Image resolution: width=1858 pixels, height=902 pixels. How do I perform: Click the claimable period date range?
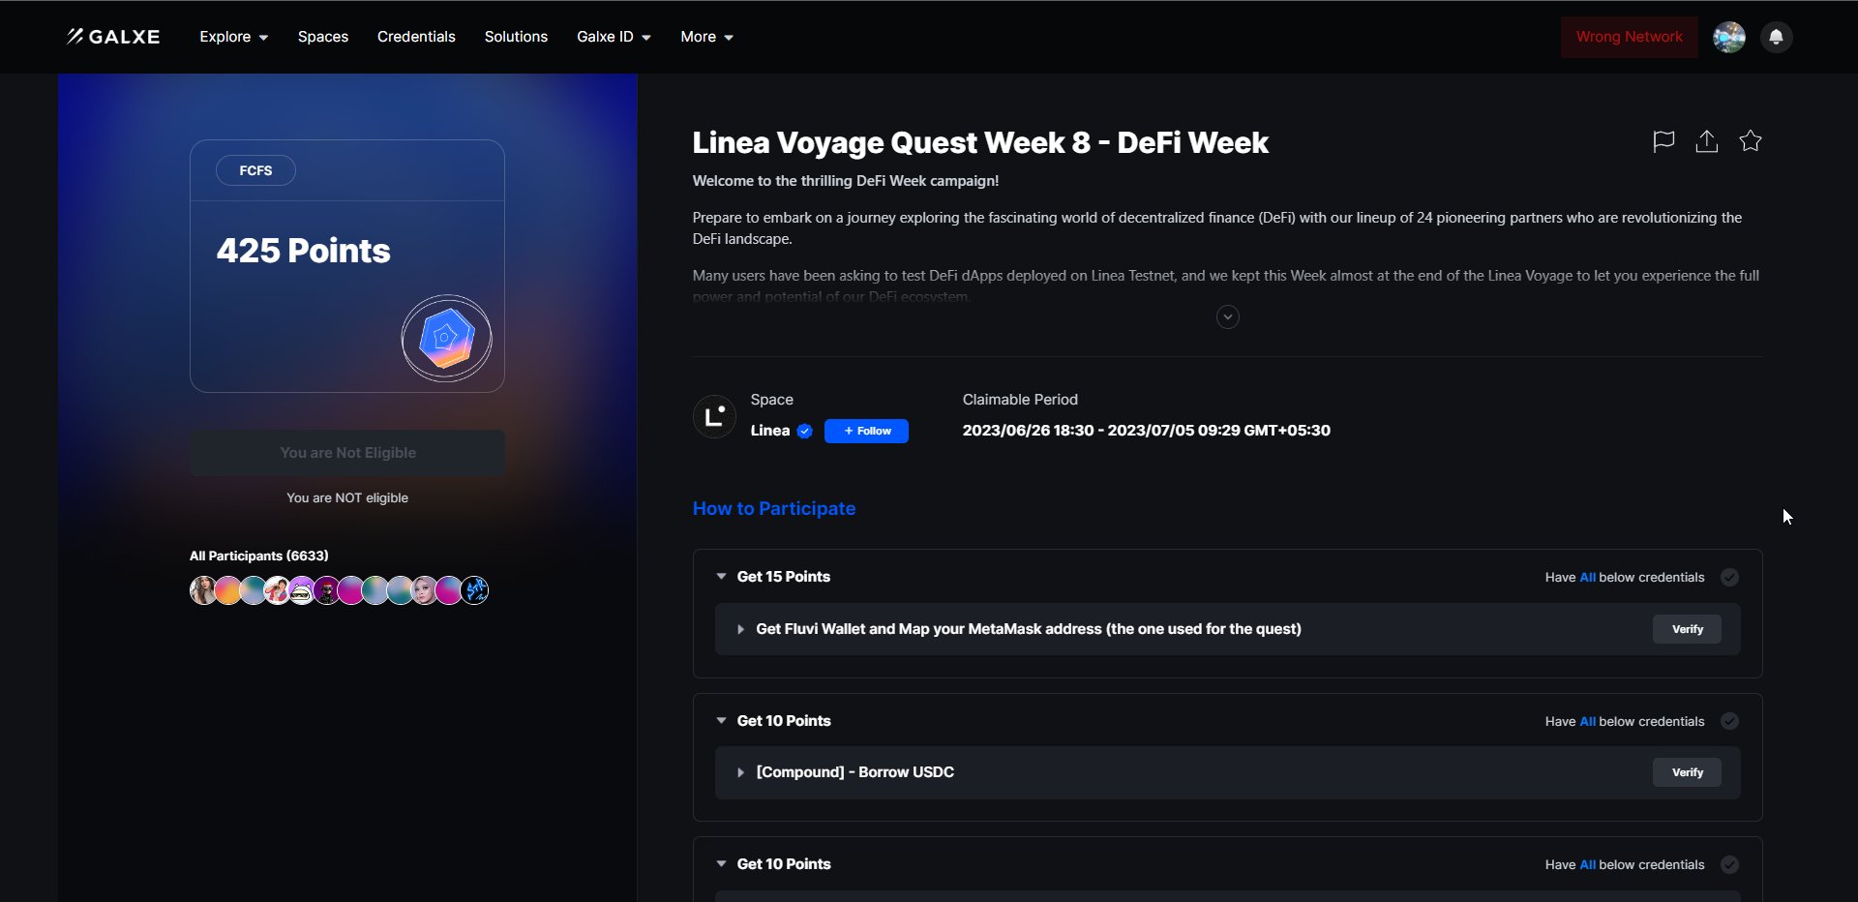pos(1146,431)
